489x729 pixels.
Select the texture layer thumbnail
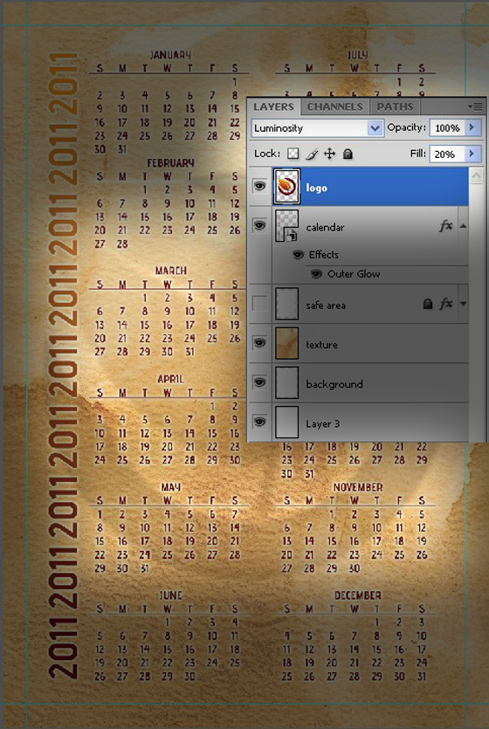(286, 343)
